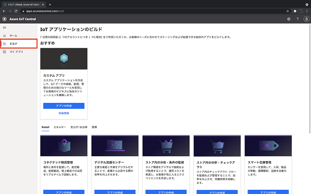Click the Azure IoT Central title text

click(x=23, y=19)
